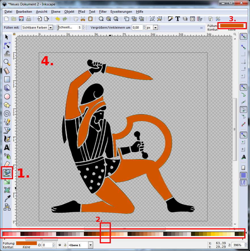Image resolution: width=250 pixels, height=251 pixels.
Task: Choose the Bezier pen tool
Action: pyautogui.click(x=7, y=130)
